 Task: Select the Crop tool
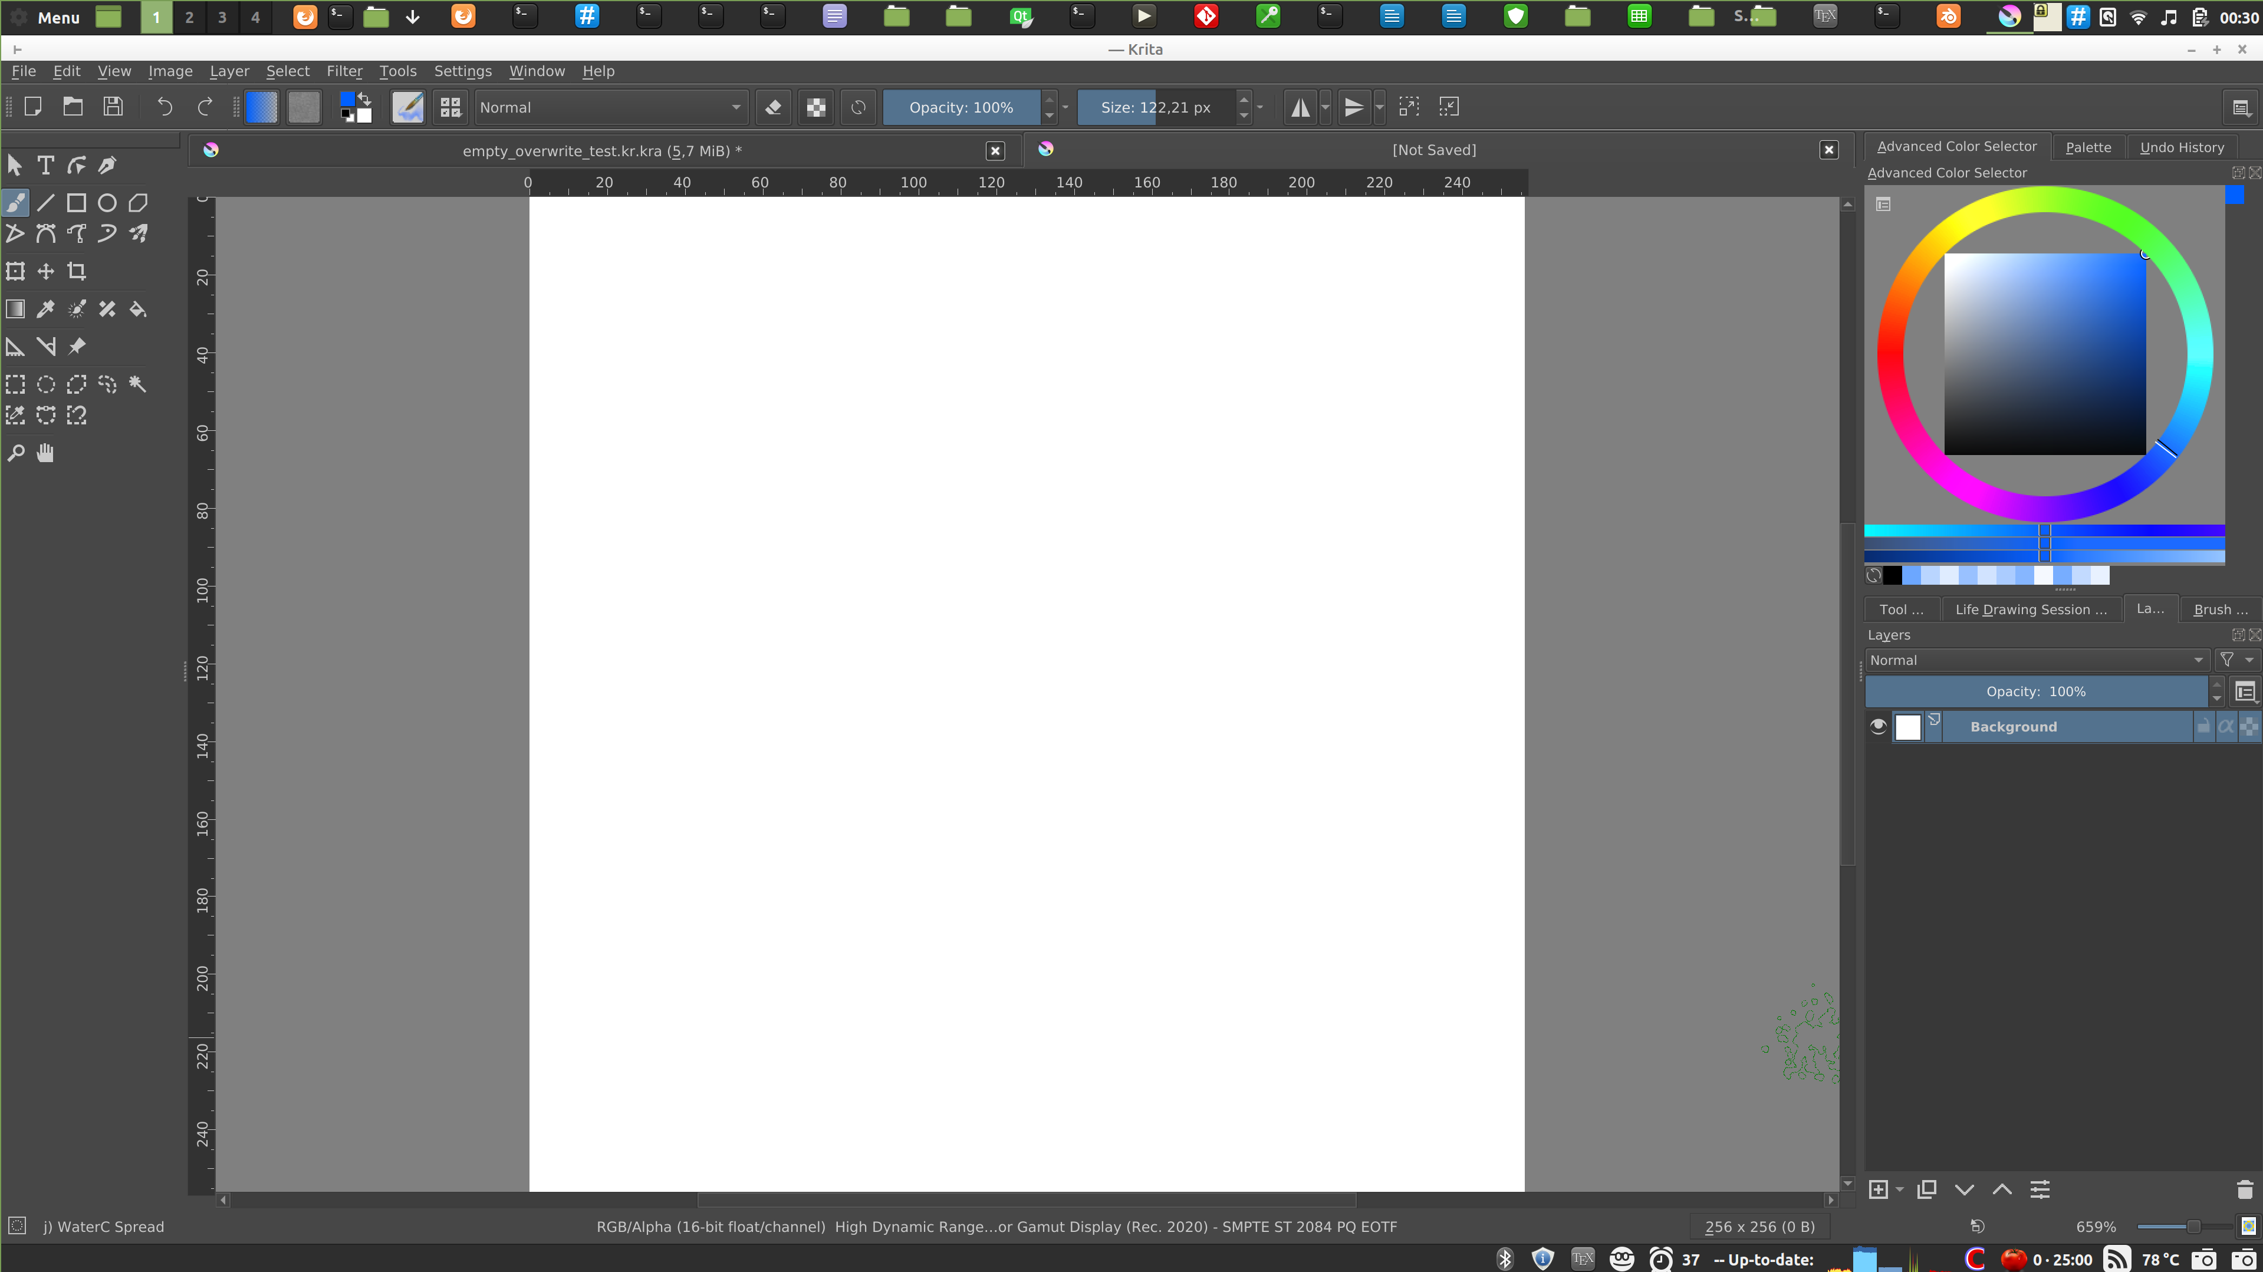coord(77,272)
